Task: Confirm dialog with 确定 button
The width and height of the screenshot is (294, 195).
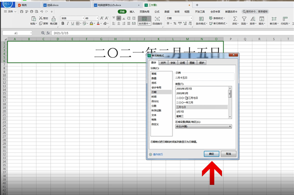Action: coord(212,154)
